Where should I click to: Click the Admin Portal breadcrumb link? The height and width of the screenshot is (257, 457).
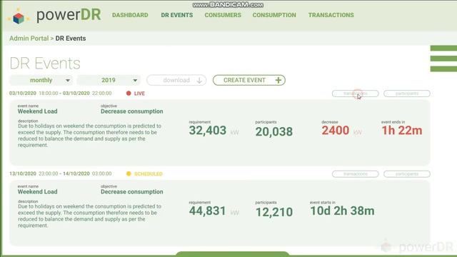tap(29, 39)
